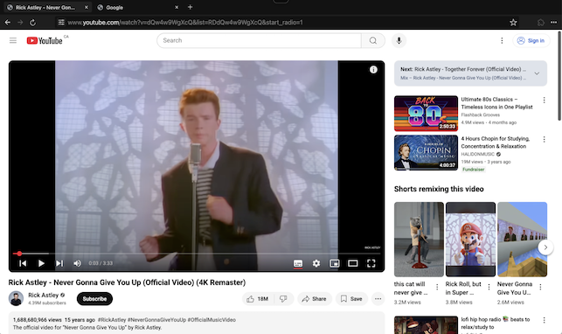Open options menu for lofi hip hop radio
Image resolution: width=562 pixels, height=334 pixels.
544,320
